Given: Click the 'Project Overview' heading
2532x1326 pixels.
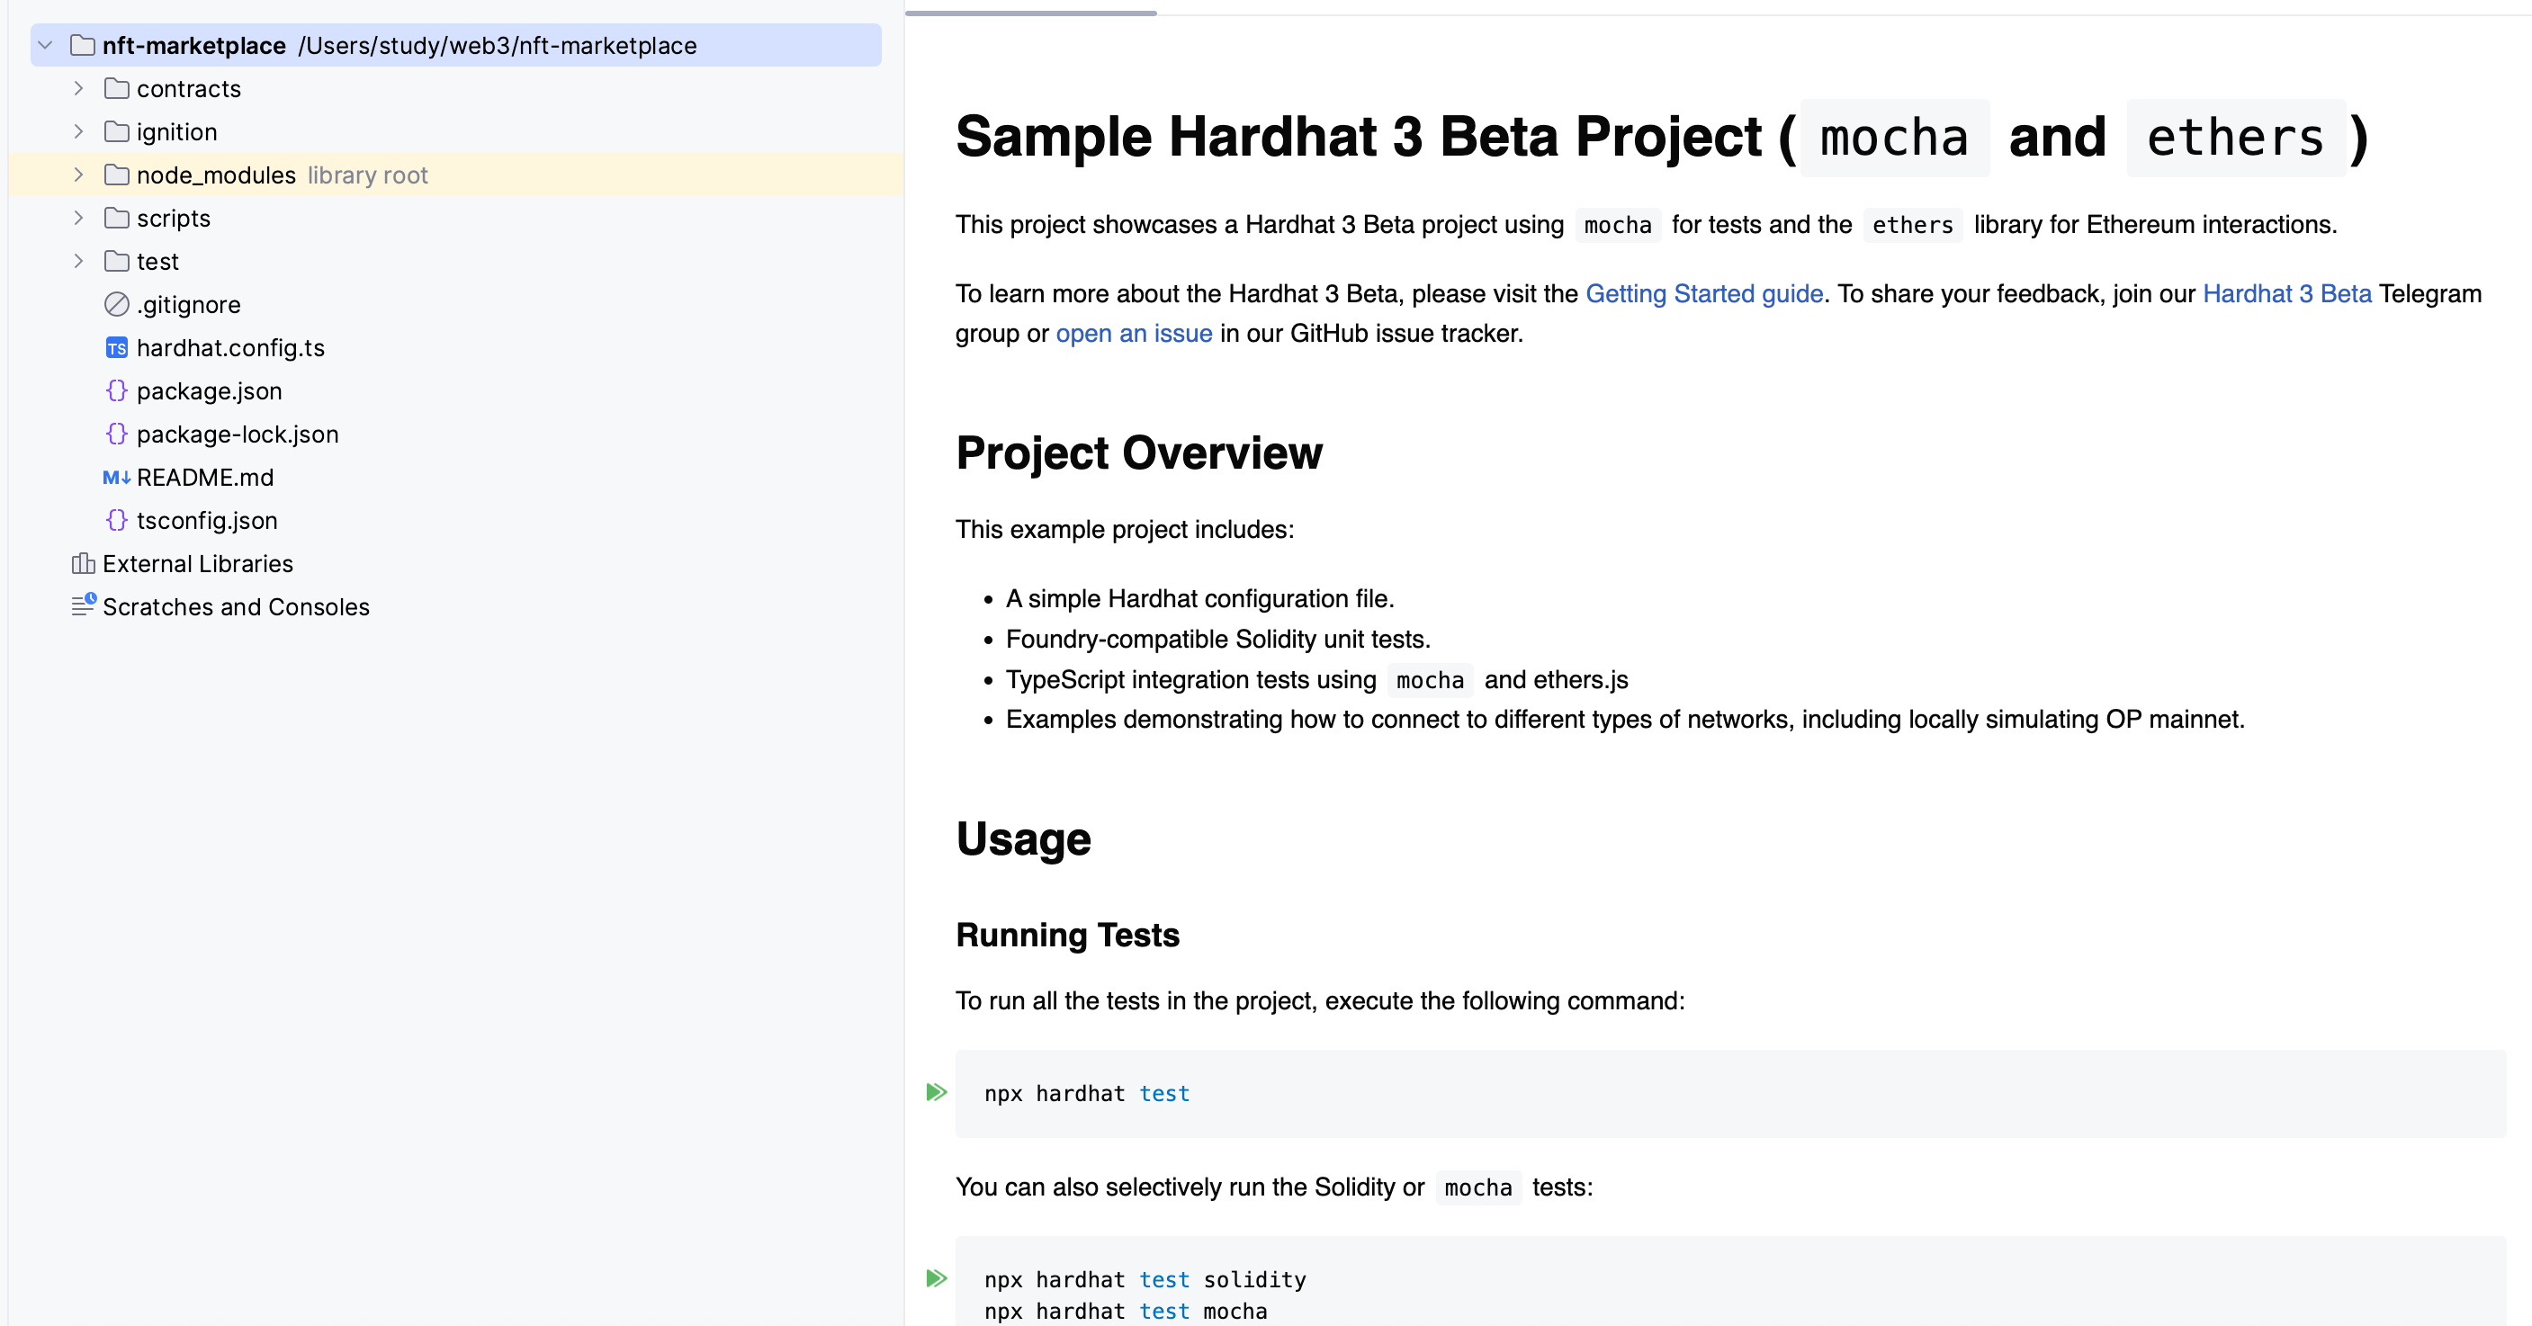Looking at the screenshot, I should [x=1139, y=453].
